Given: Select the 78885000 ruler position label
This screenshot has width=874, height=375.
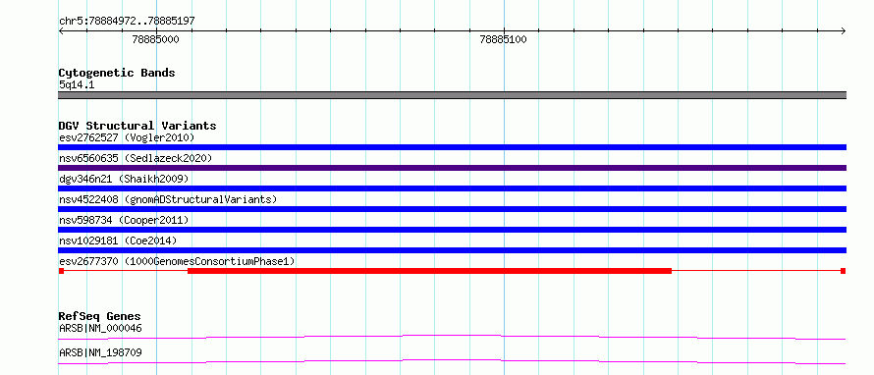Looking at the screenshot, I should [155, 39].
